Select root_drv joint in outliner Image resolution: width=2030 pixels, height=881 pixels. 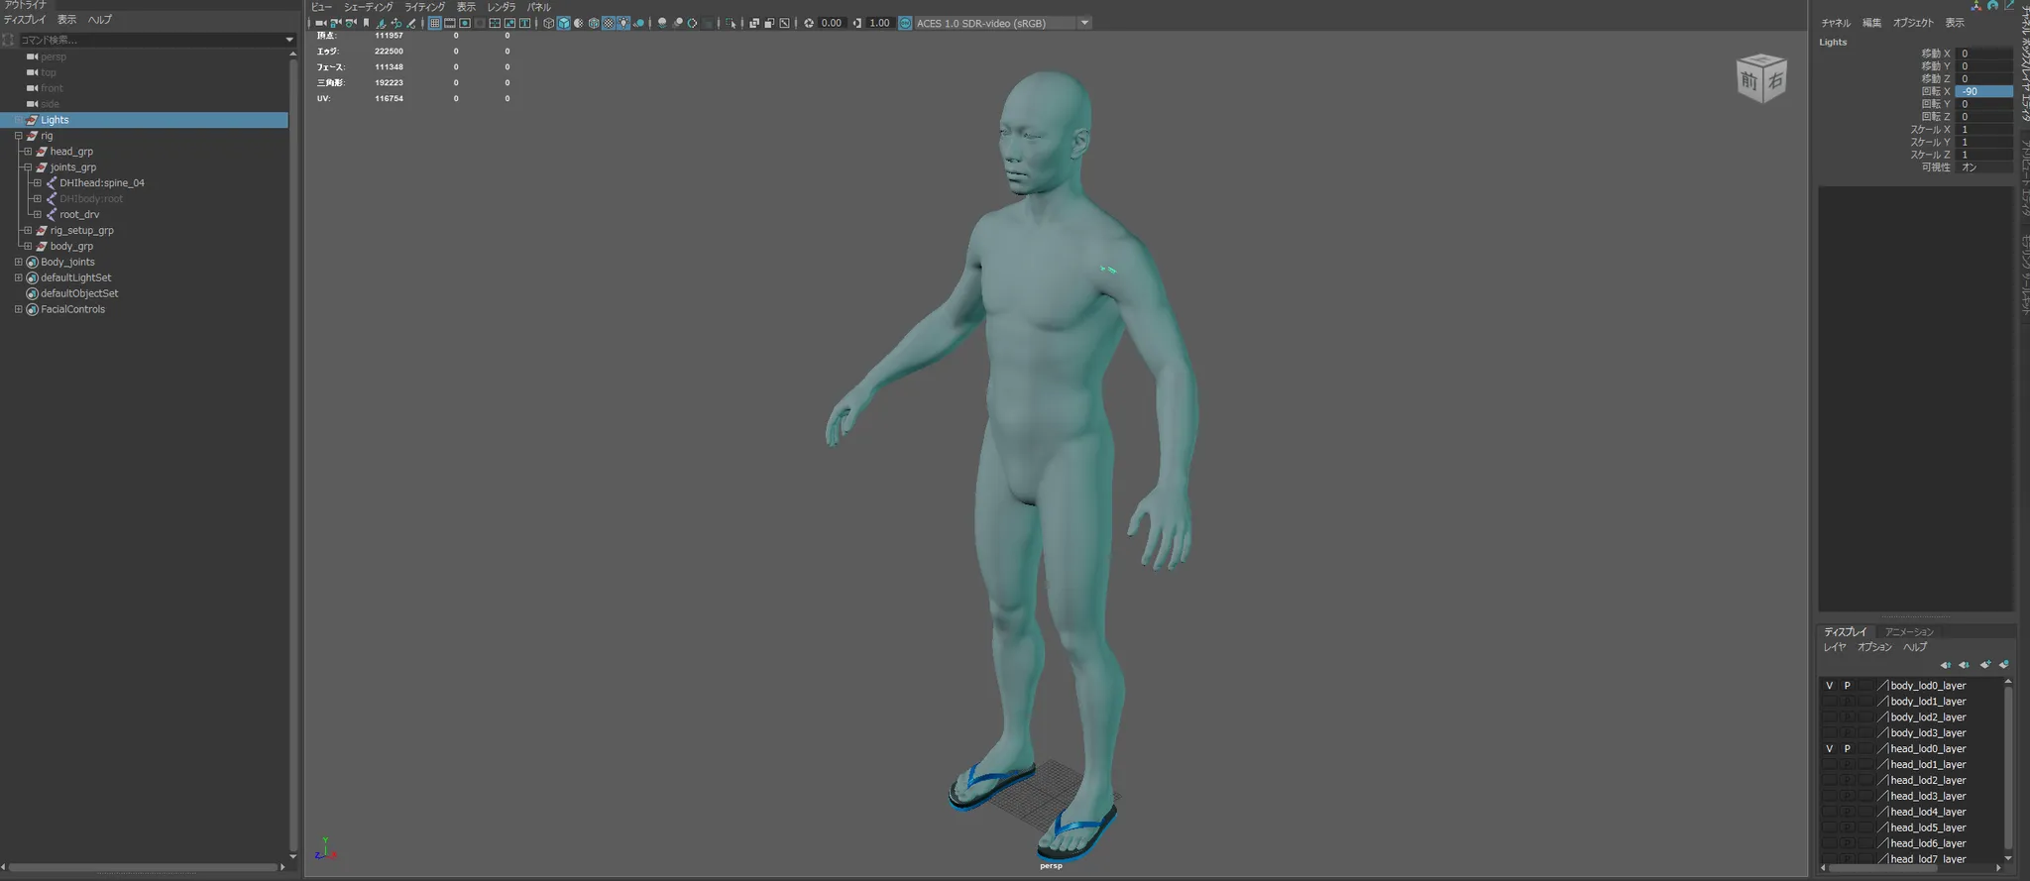point(79,215)
